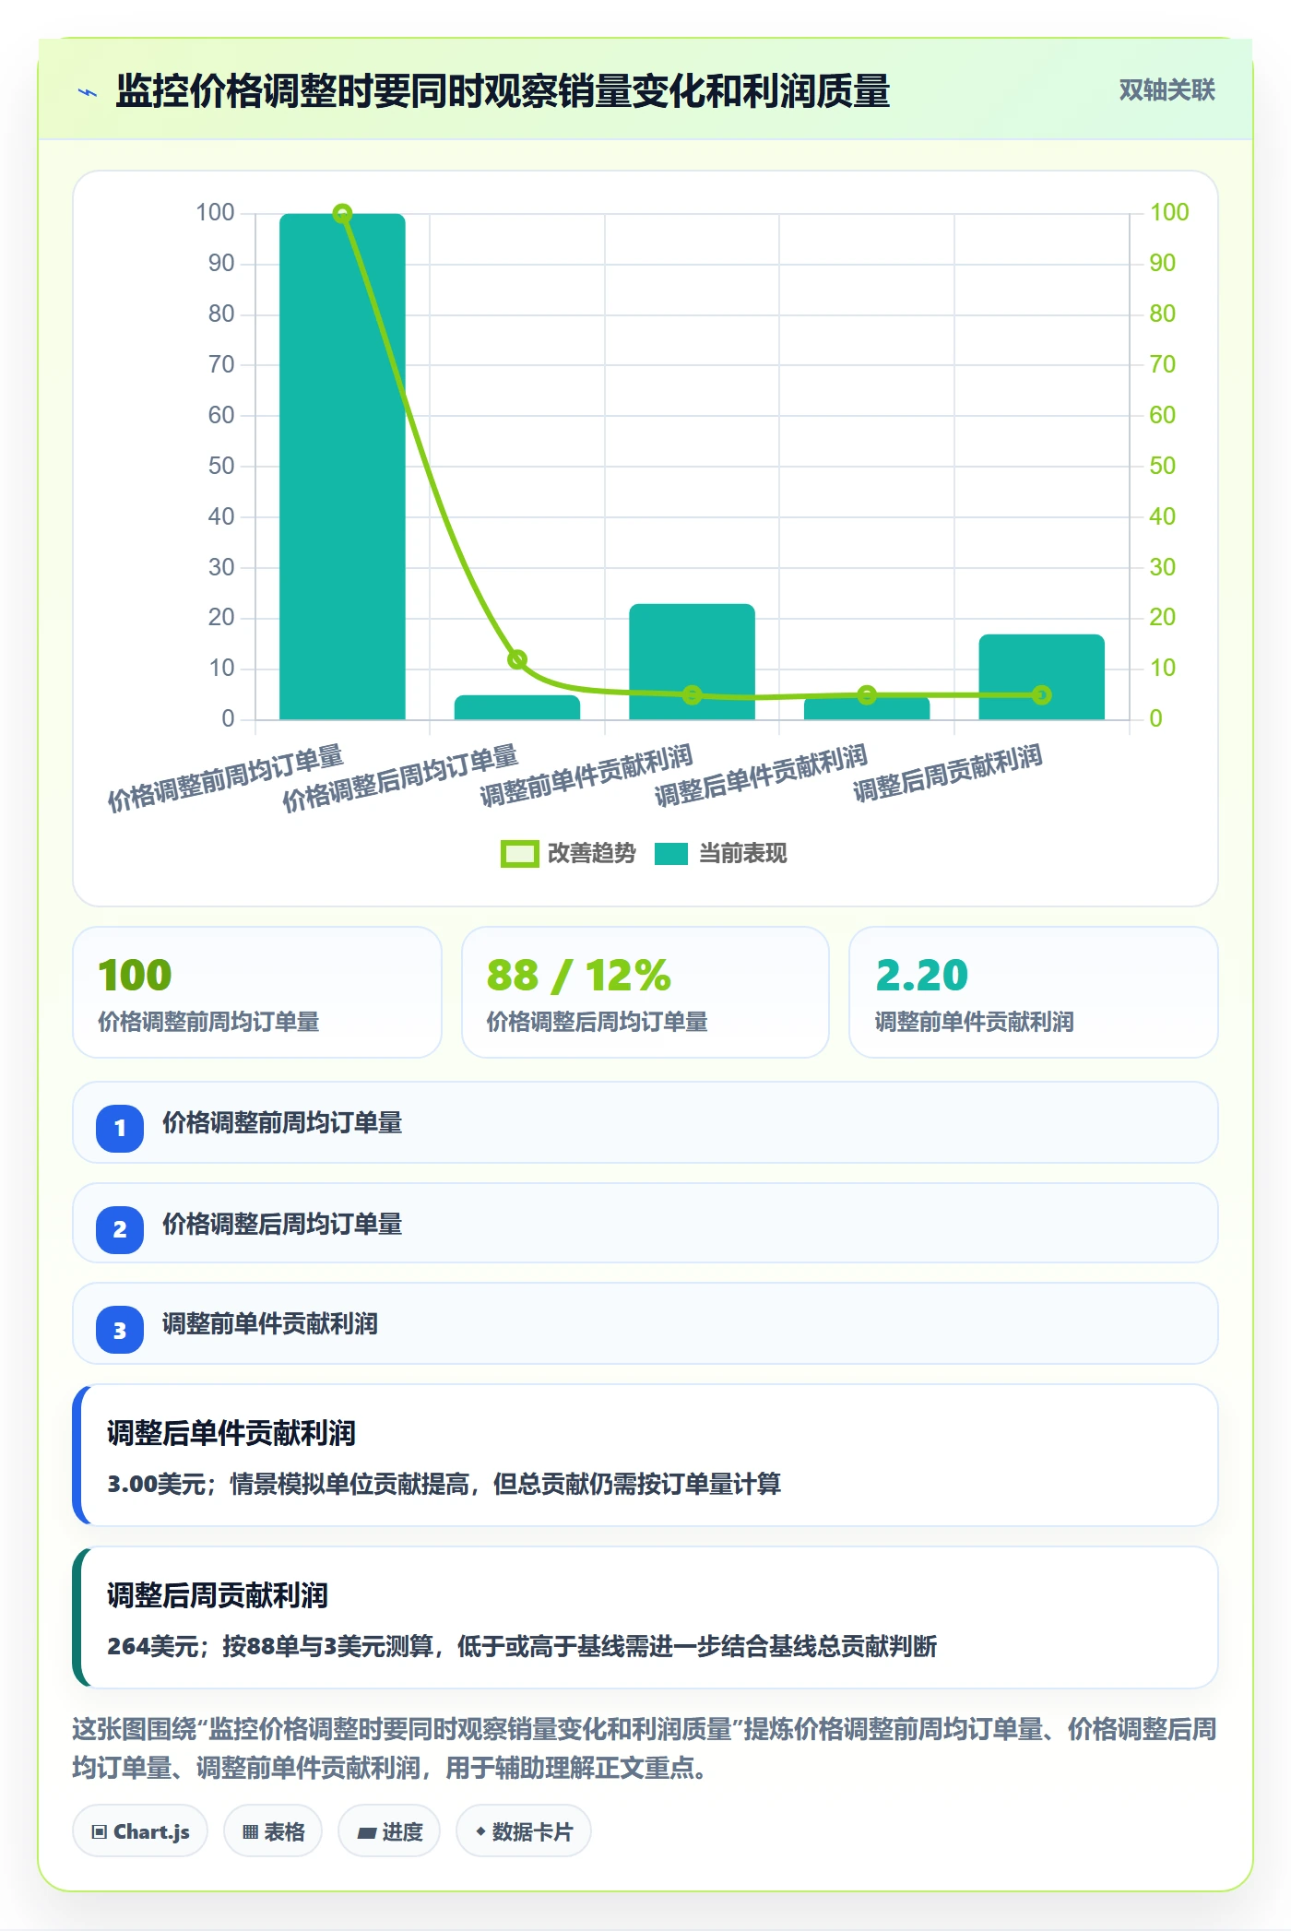The height and width of the screenshot is (1931, 1291).
Task: Click the 表格 tag
Action: [x=273, y=1831]
